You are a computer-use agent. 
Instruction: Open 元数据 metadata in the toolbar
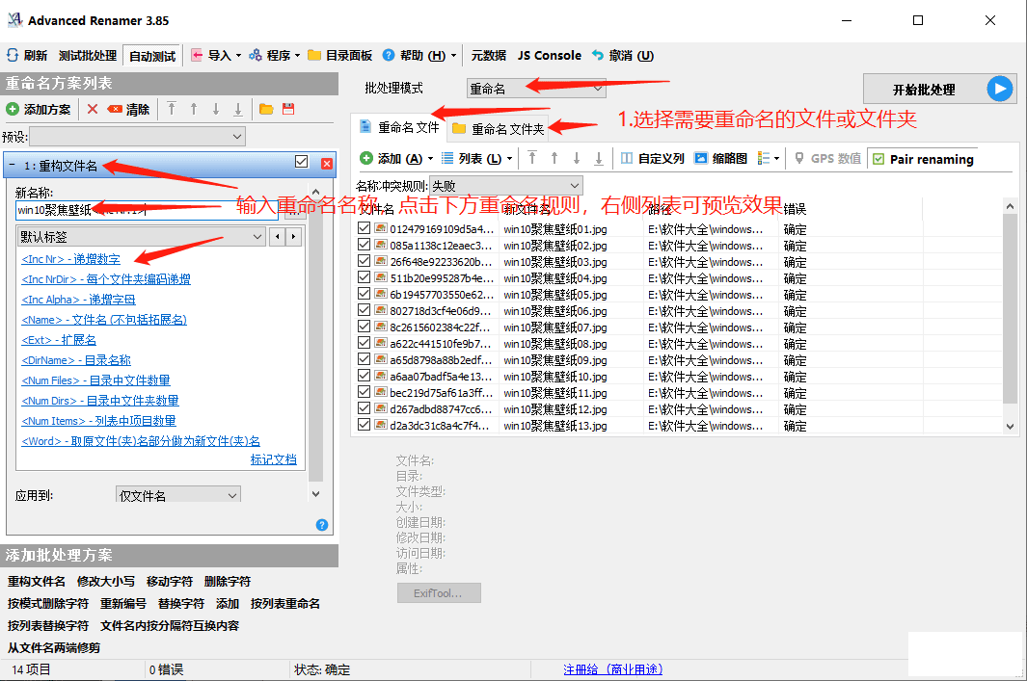[489, 56]
